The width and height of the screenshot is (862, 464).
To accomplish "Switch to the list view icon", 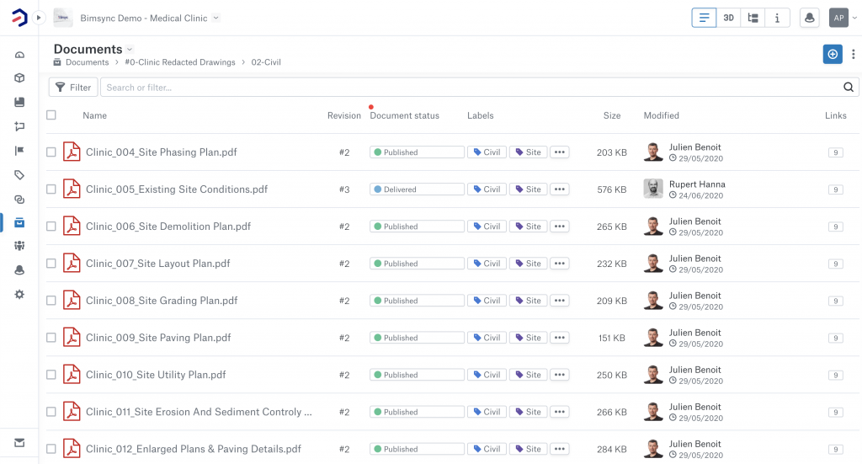I will (704, 18).
